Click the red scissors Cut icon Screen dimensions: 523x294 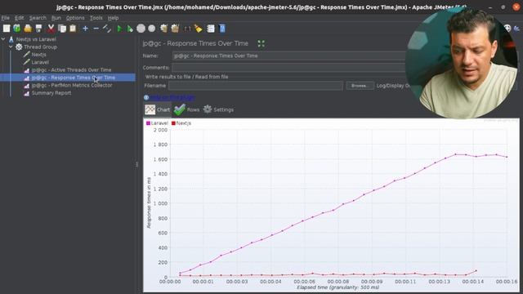[x=51, y=29]
